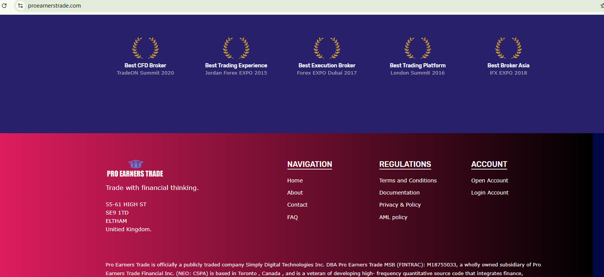This screenshot has width=604, height=277.
Task: Open the About page link
Action: pyautogui.click(x=295, y=193)
